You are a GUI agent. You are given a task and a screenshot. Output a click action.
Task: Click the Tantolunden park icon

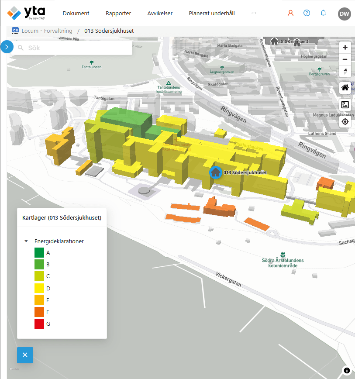click(91, 62)
